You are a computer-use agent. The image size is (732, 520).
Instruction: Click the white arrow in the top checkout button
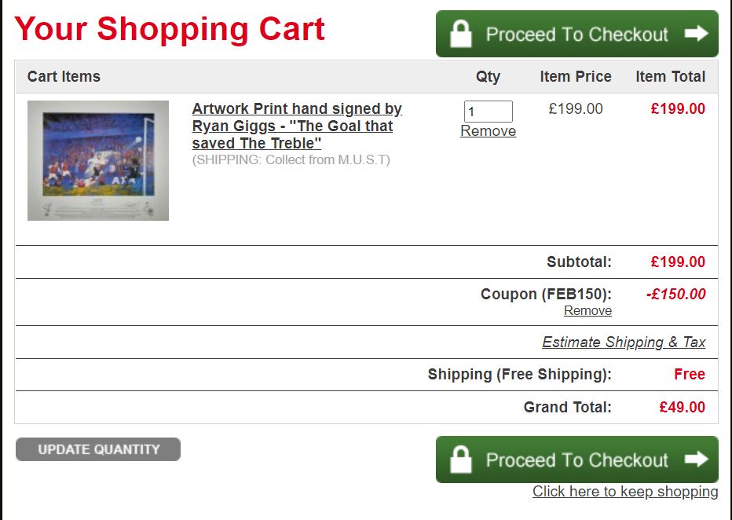pyautogui.click(x=696, y=34)
